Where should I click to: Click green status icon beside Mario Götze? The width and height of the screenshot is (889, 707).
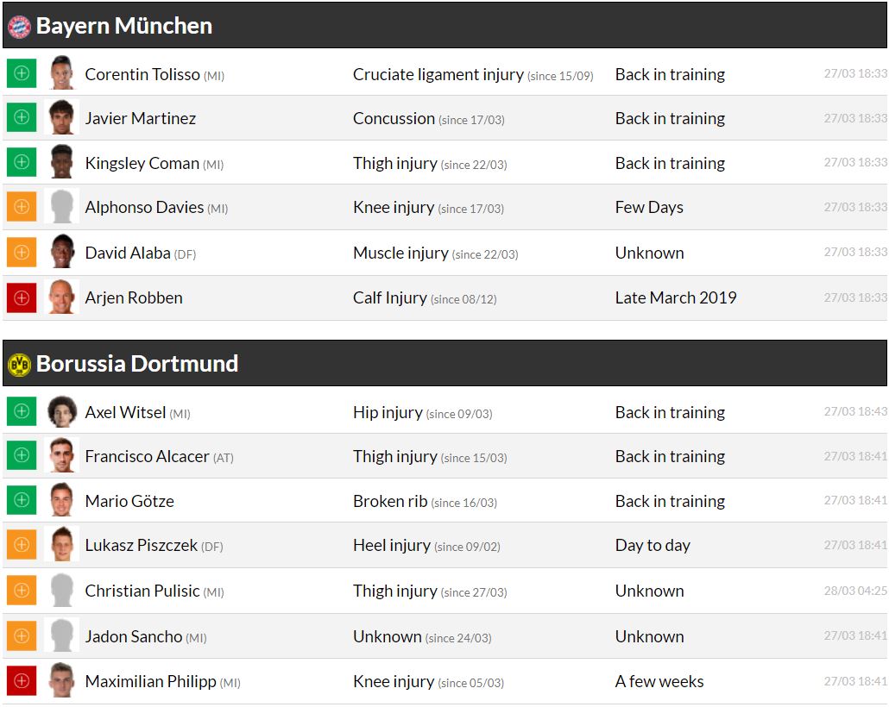tap(22, 501)
